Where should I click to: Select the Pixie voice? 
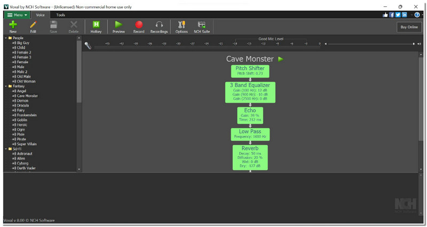tap(21, 135)
